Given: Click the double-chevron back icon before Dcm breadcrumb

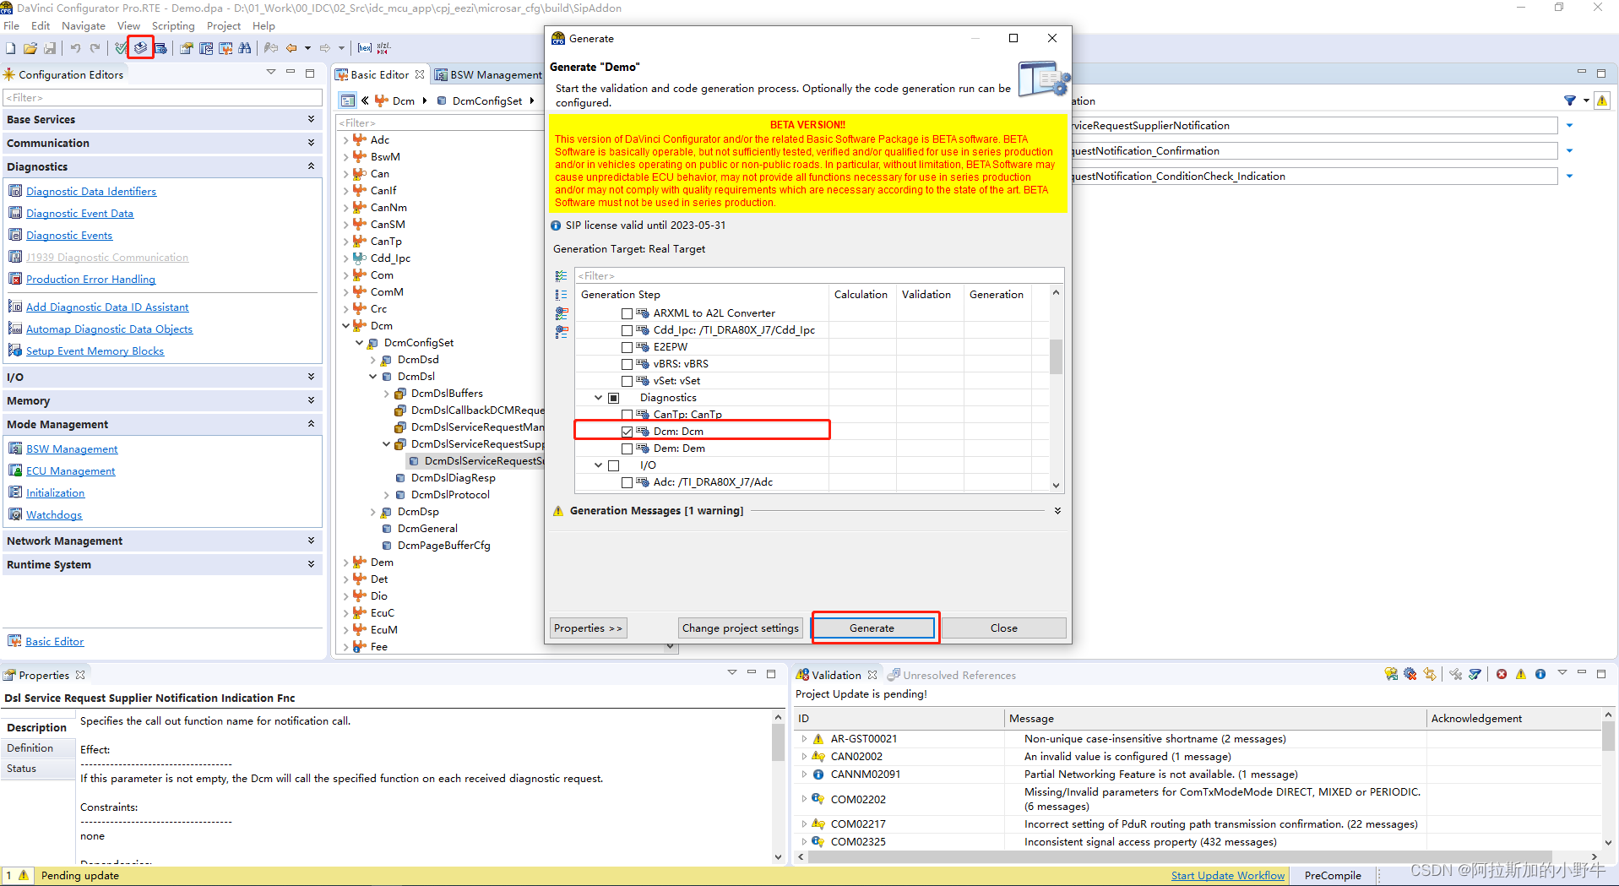Looking at the screenshot, I should [365, 101].
